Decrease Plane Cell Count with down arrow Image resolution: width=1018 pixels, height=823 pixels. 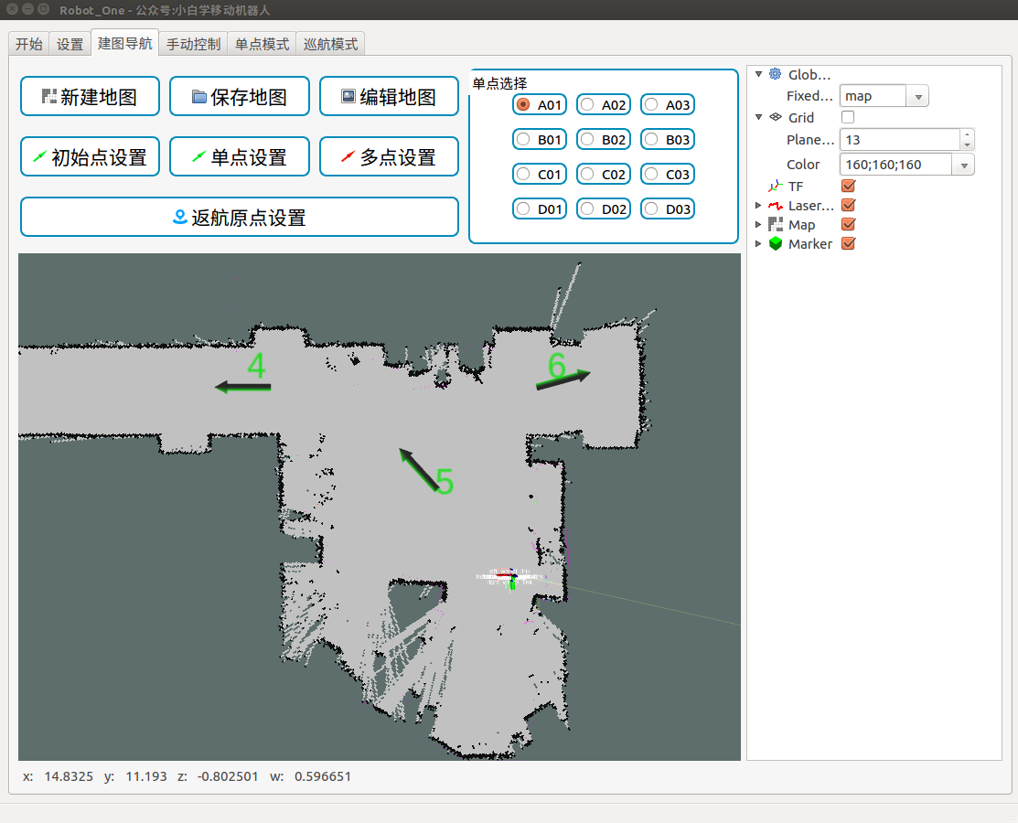point(968,144)
